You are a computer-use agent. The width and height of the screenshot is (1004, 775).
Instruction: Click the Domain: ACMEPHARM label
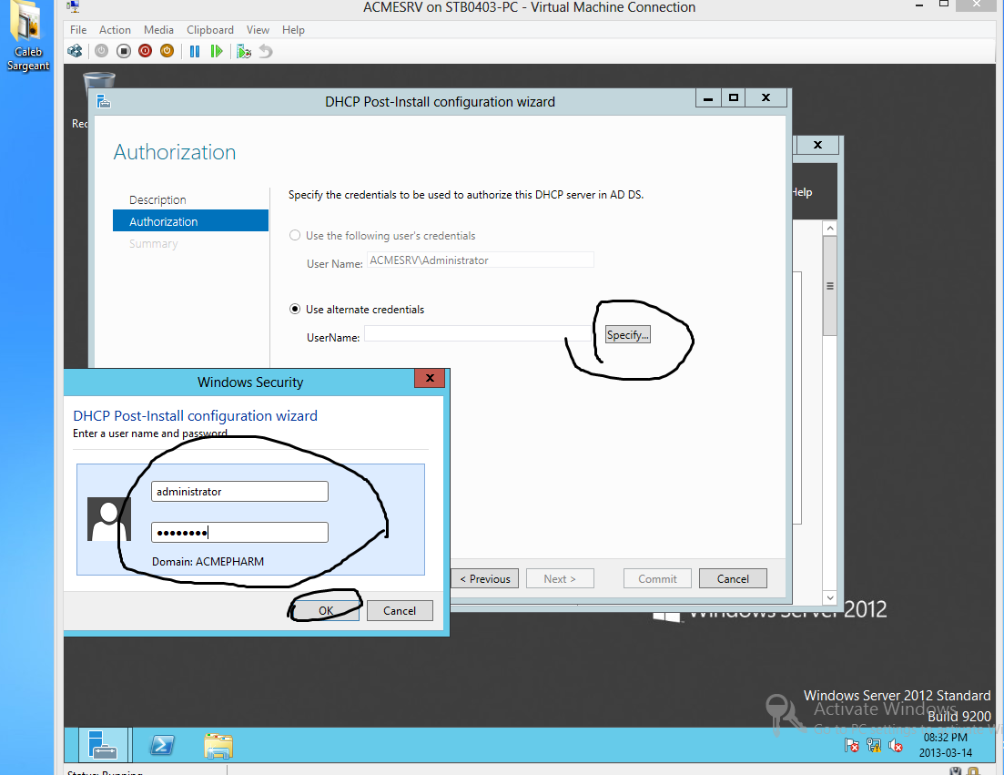click(x=208, y=561)
